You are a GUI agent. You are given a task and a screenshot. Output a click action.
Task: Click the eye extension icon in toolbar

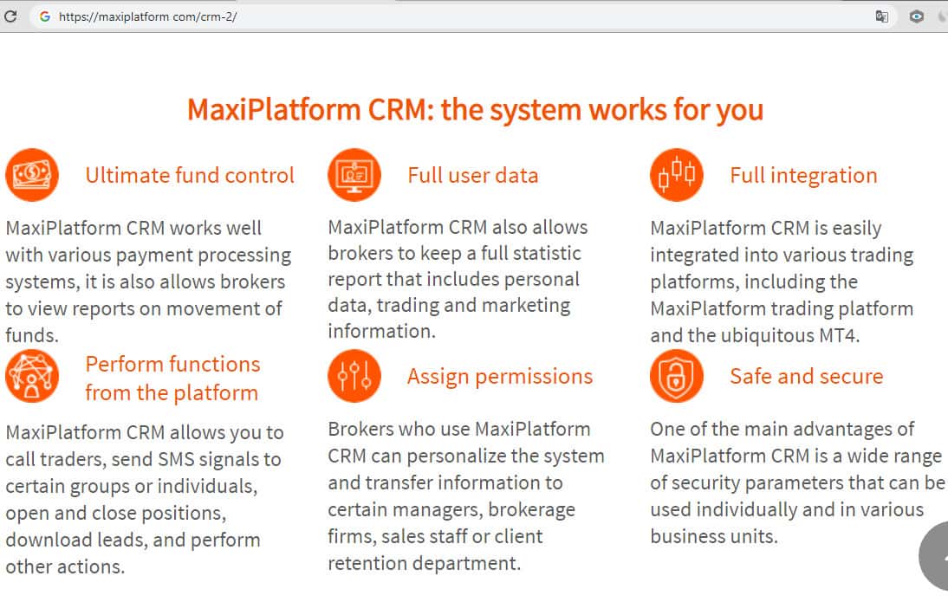(x=917, y=16)
